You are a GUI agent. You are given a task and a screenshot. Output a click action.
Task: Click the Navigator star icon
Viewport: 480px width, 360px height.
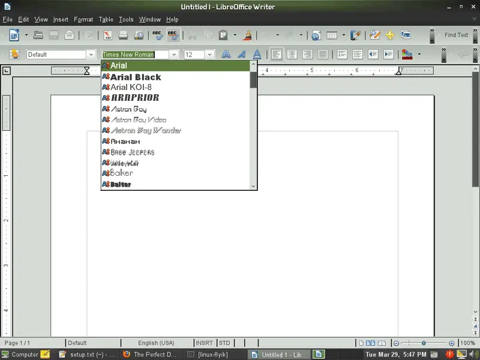[x=390, y=35]
